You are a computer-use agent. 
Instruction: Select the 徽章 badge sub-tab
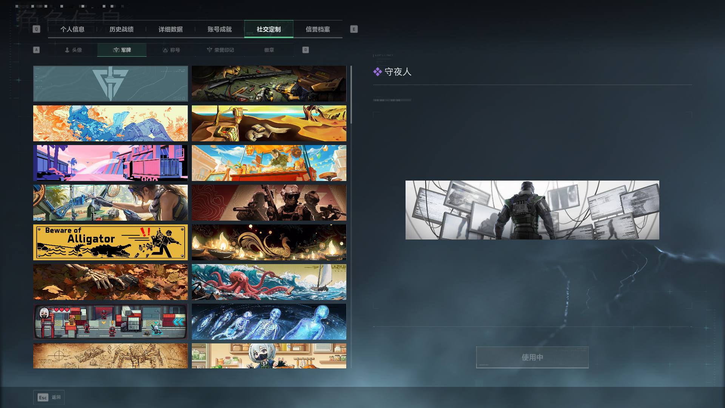click(269, 50)
